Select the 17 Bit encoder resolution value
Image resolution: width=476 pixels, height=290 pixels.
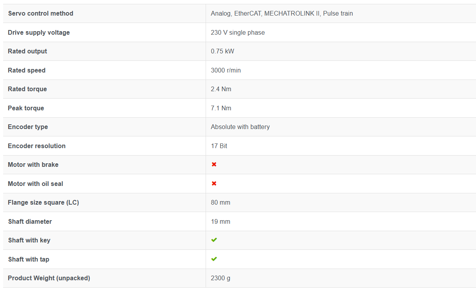point(219,146)
